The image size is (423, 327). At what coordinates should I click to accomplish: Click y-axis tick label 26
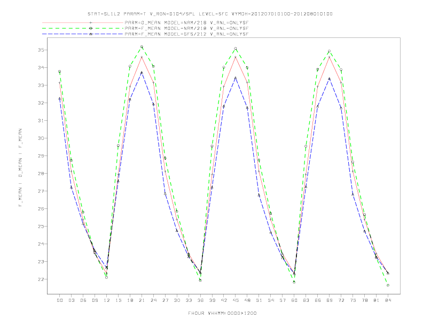click(41, 209)
